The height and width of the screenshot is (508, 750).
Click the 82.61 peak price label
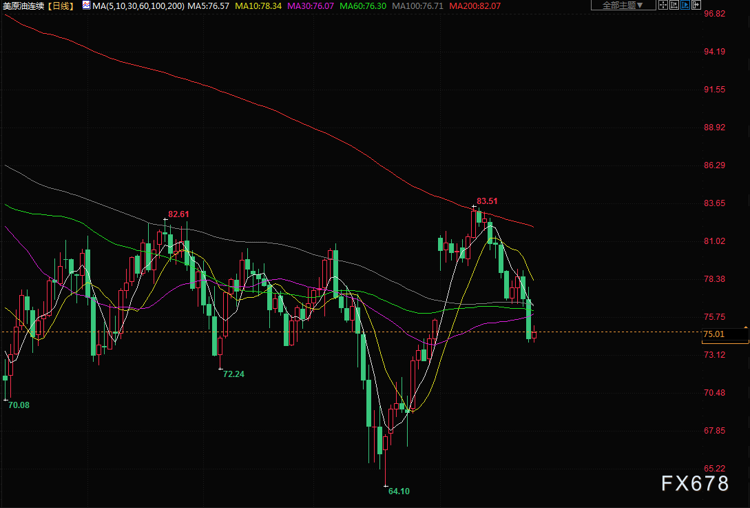(178, 214)
